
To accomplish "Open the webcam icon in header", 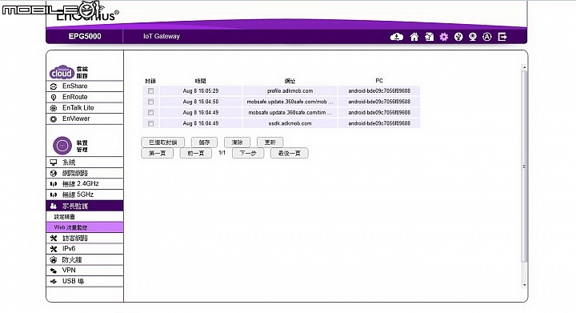I will 473,37.
